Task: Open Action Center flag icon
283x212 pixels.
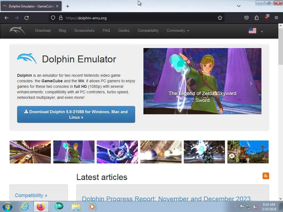Action: 242,207
